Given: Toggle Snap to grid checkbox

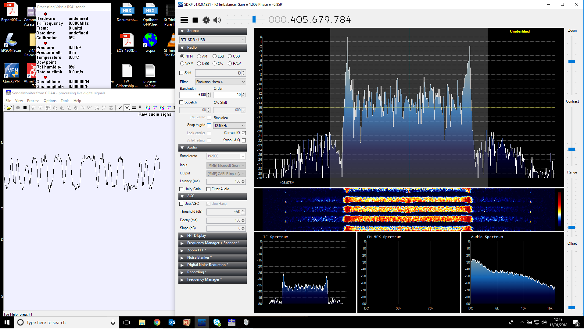Looking at the screenshot, I should click(209, 125).
